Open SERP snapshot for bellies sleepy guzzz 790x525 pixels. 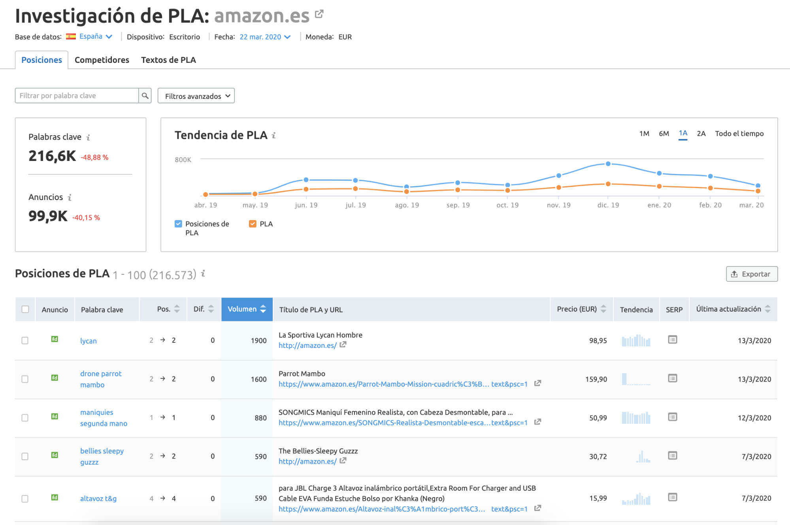[673, 456]
